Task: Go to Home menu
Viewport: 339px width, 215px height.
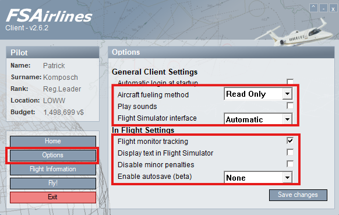Action: coord(53,141)
